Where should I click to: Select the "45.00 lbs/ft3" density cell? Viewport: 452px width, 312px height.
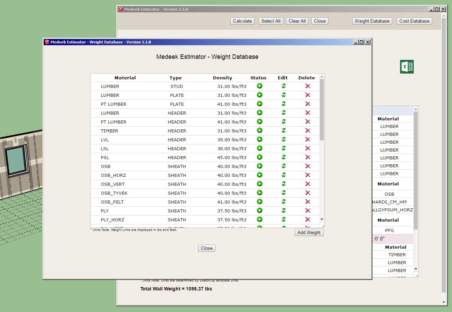coord(232,158)
